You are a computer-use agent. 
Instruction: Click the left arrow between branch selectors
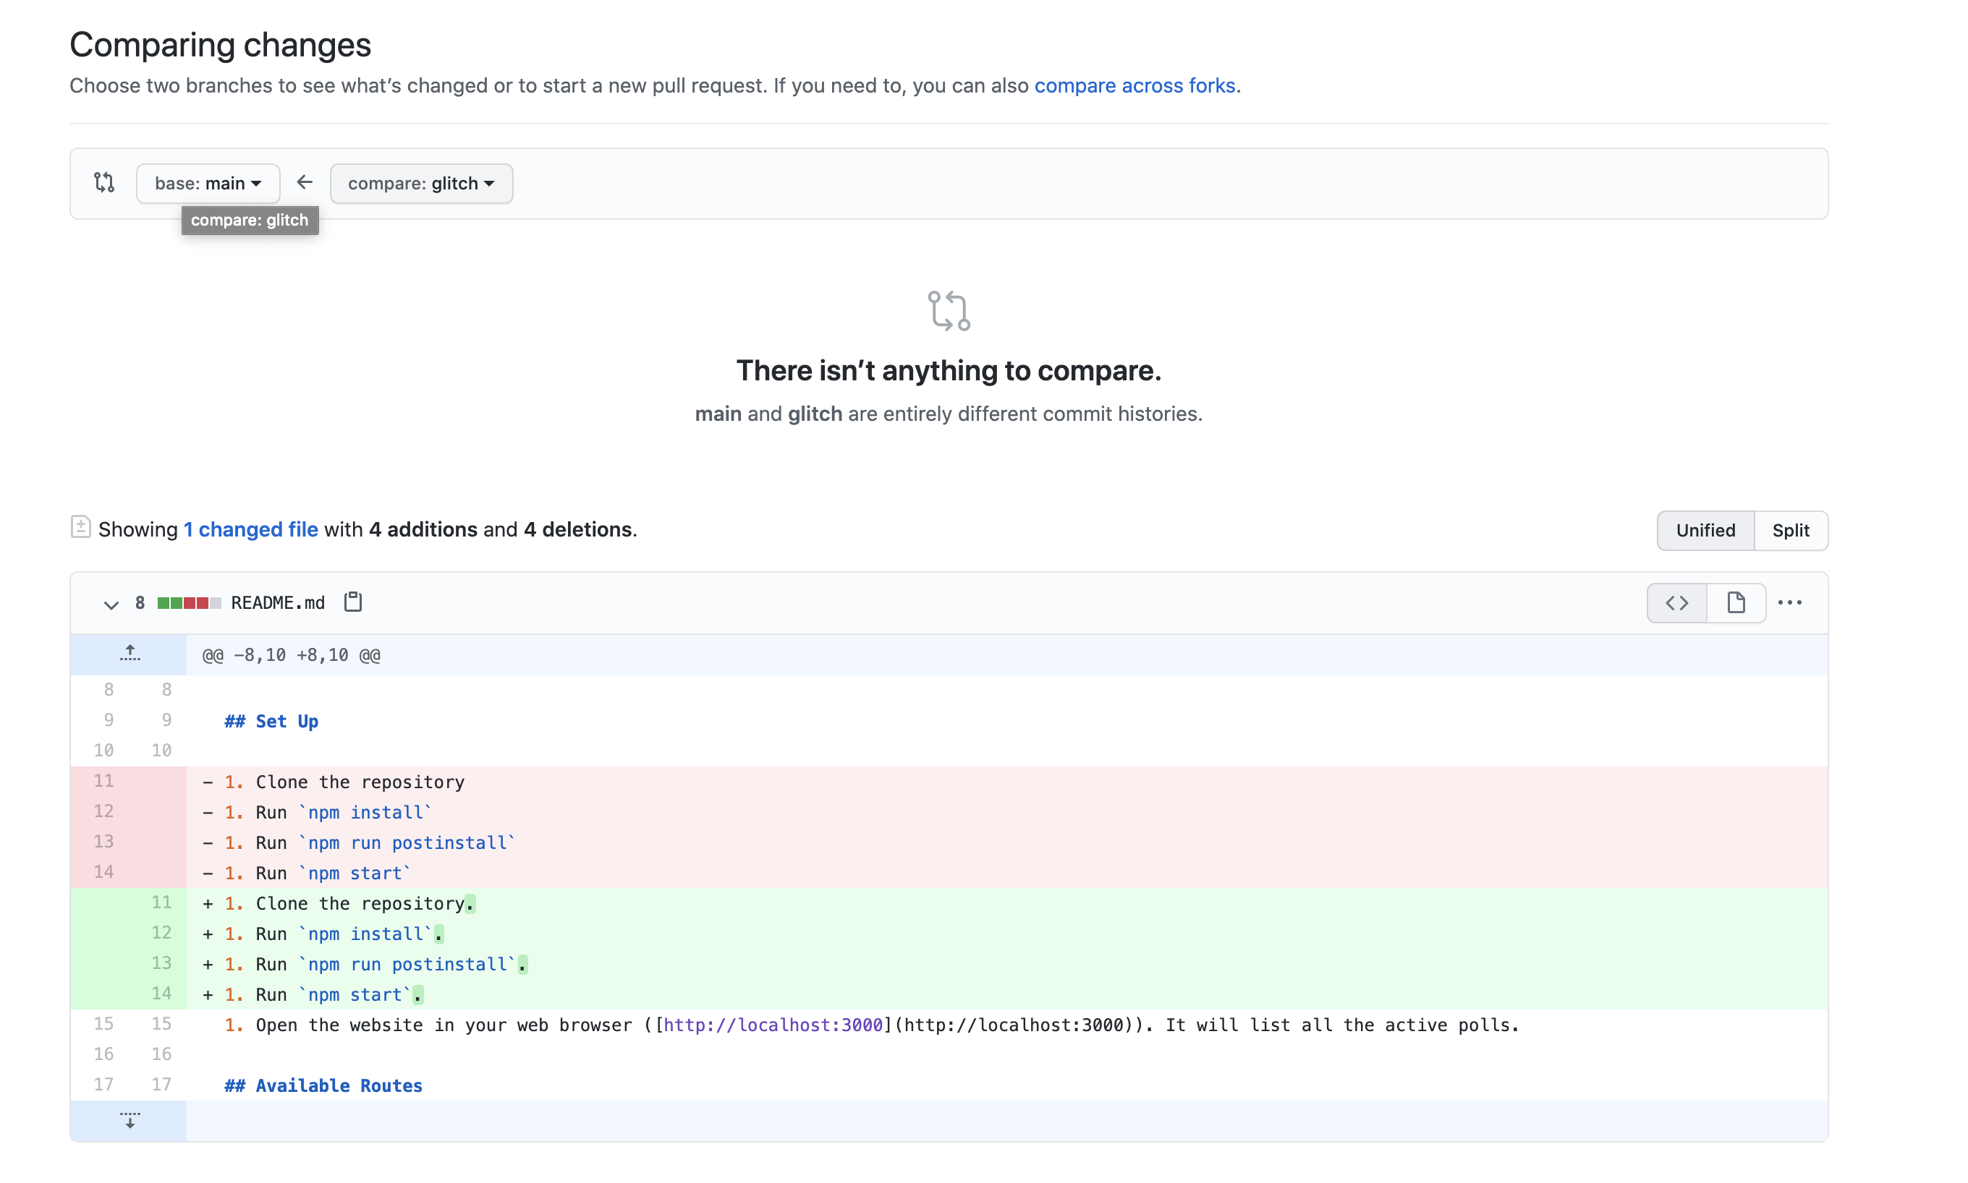[x=305, y=182]
